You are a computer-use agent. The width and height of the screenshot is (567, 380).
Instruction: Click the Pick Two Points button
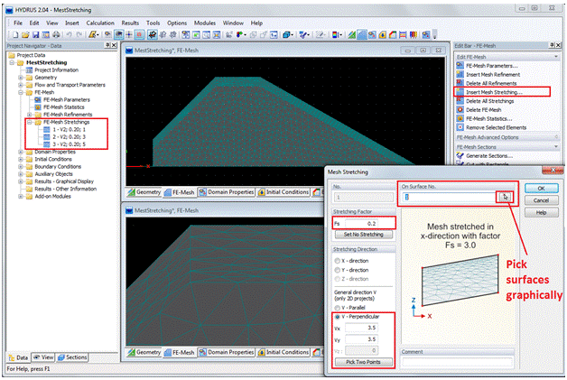click(364, 362)
